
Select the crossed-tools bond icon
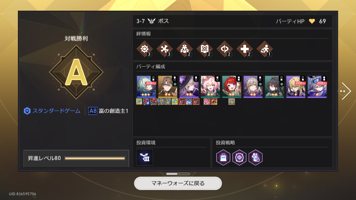coord(165,49)
